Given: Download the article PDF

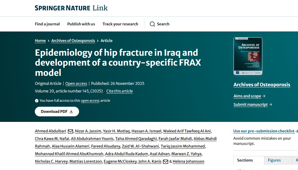Looking at the screenshot, I should 57,111.
